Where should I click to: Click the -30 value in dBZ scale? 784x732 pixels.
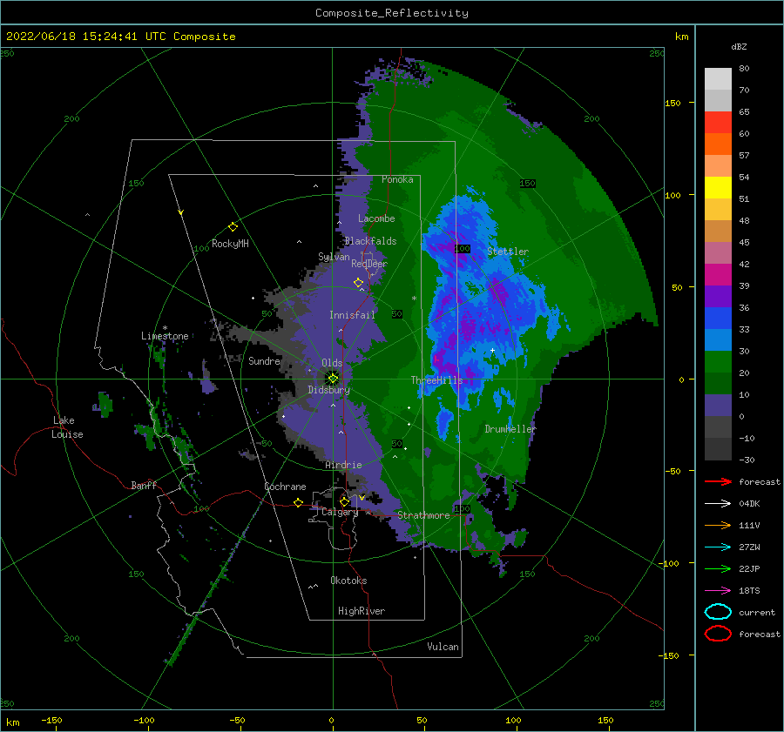click(747, 460)
